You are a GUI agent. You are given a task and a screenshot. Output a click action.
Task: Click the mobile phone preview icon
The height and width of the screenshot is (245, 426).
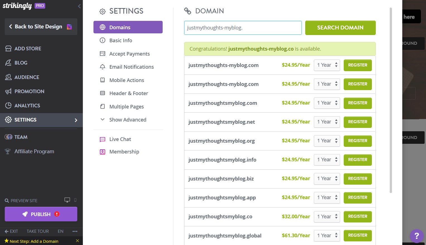click(x=75, y=200)
